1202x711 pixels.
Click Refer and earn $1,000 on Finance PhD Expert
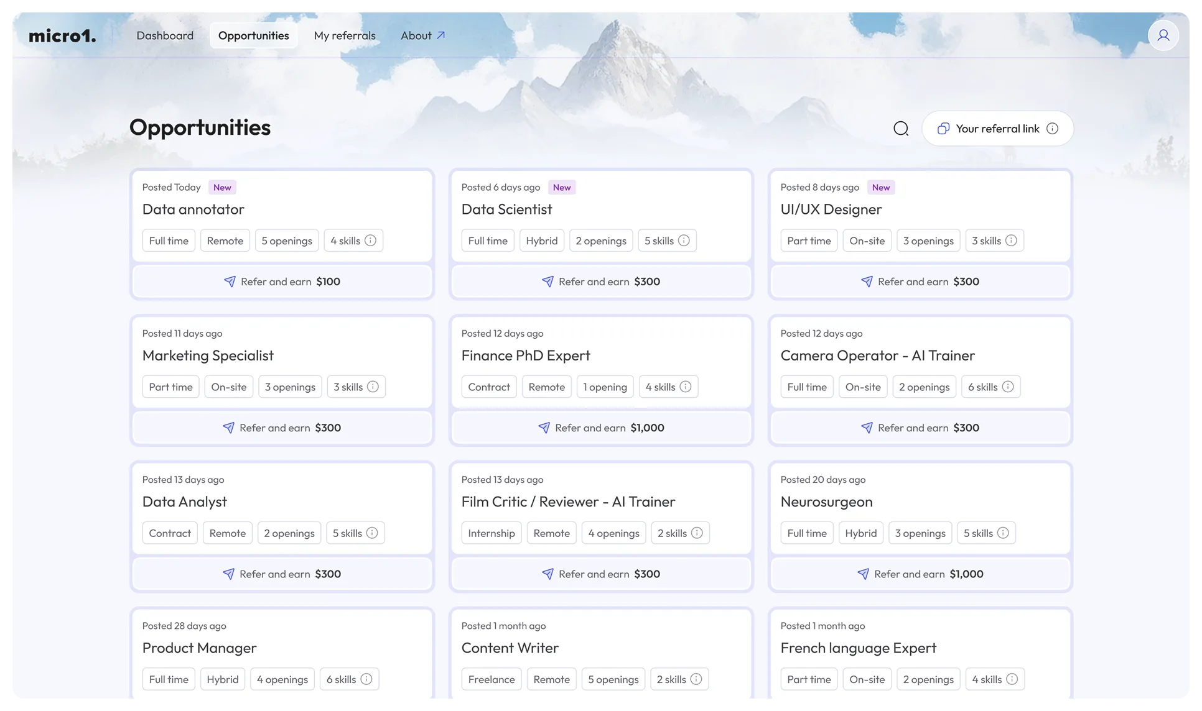pyautogui.click(x=601, y=428)
